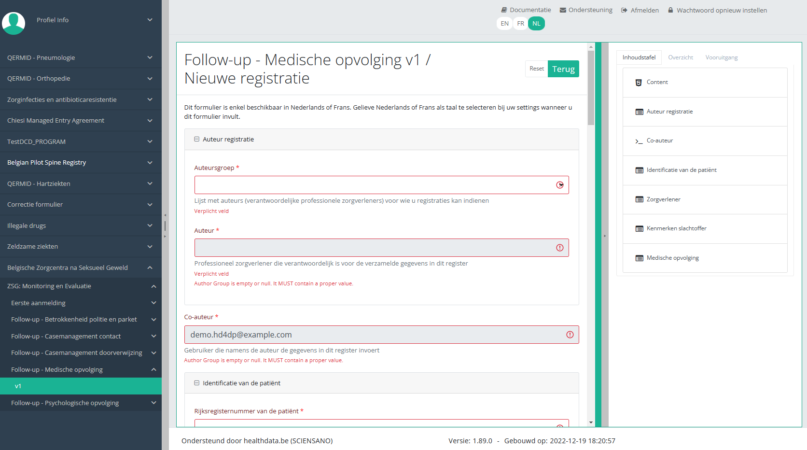Click the padlock icon for password reset
This screenshot has height=450, width=807.
(x=670, y=10)
